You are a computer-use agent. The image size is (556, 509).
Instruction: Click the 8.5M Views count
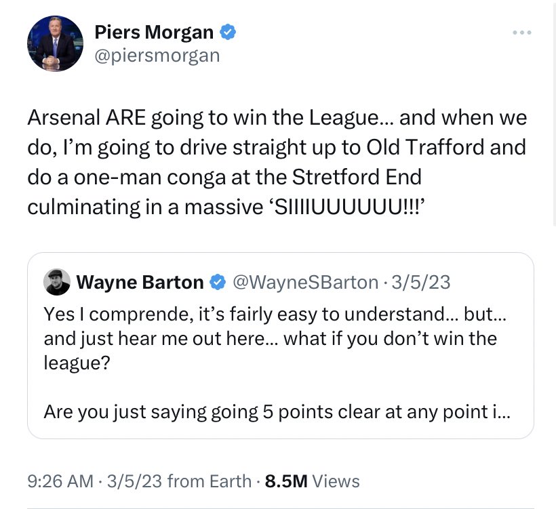pyautogui.click(x=312, y=481)
